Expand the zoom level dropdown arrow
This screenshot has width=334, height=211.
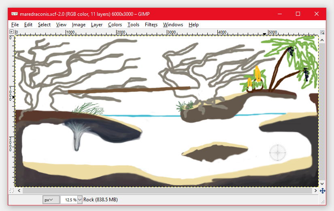tap(80, 200)
